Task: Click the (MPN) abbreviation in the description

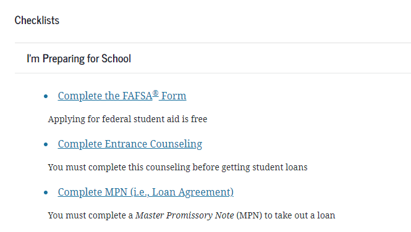Action: tap(249, 215)
